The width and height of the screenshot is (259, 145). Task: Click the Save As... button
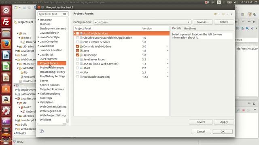202,22
